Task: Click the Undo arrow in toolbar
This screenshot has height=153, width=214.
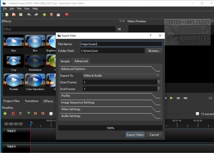Action: coord(29,15)
